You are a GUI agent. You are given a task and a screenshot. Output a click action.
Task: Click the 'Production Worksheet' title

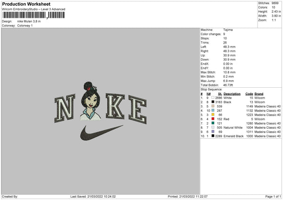click(26, 4)
